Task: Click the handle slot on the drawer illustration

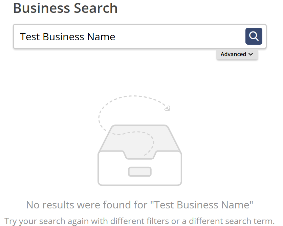Action: 140,172
